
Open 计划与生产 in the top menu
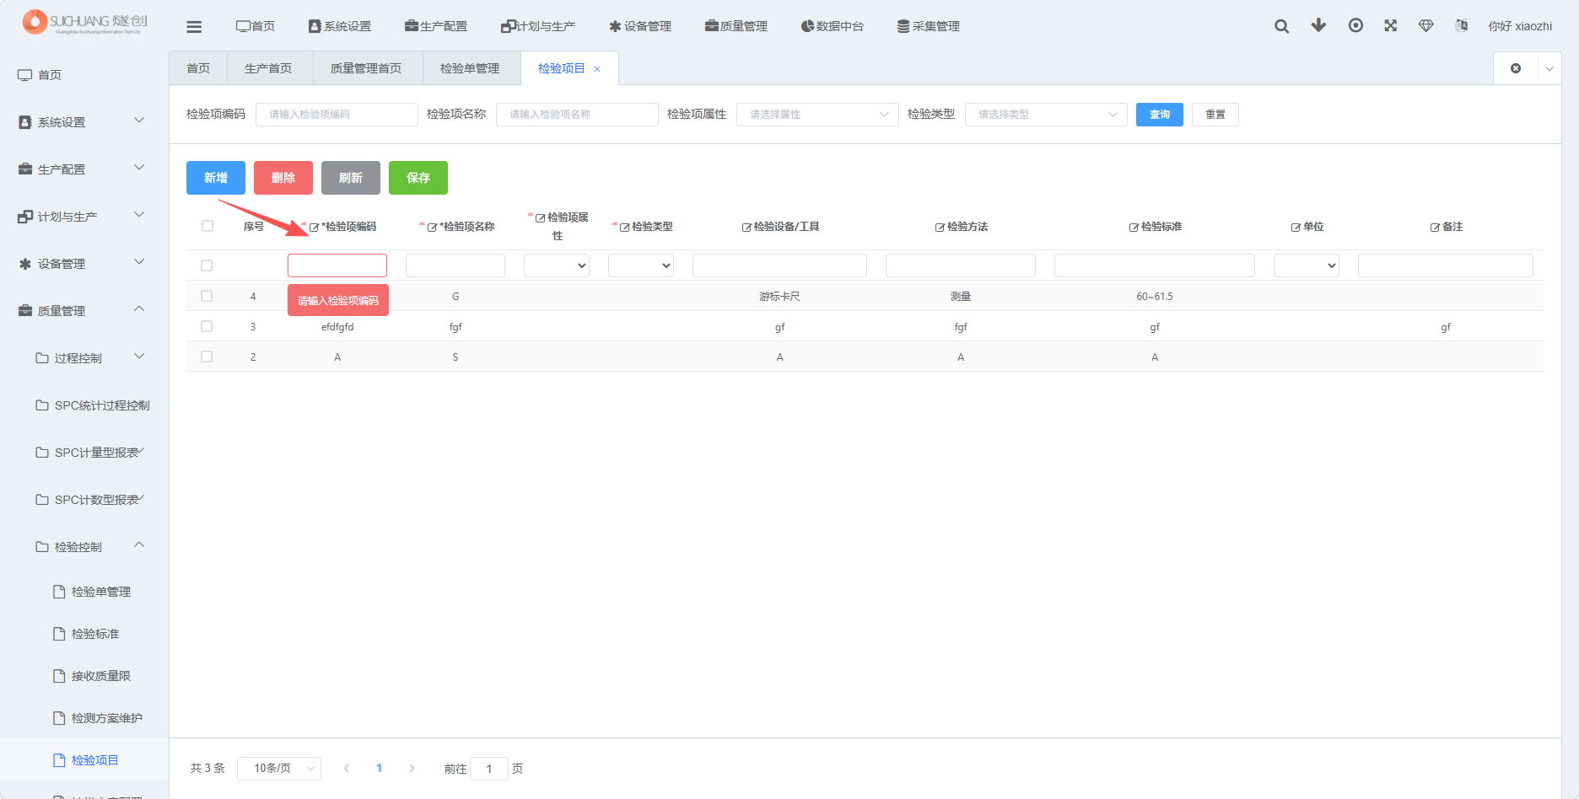pos(538,26)
